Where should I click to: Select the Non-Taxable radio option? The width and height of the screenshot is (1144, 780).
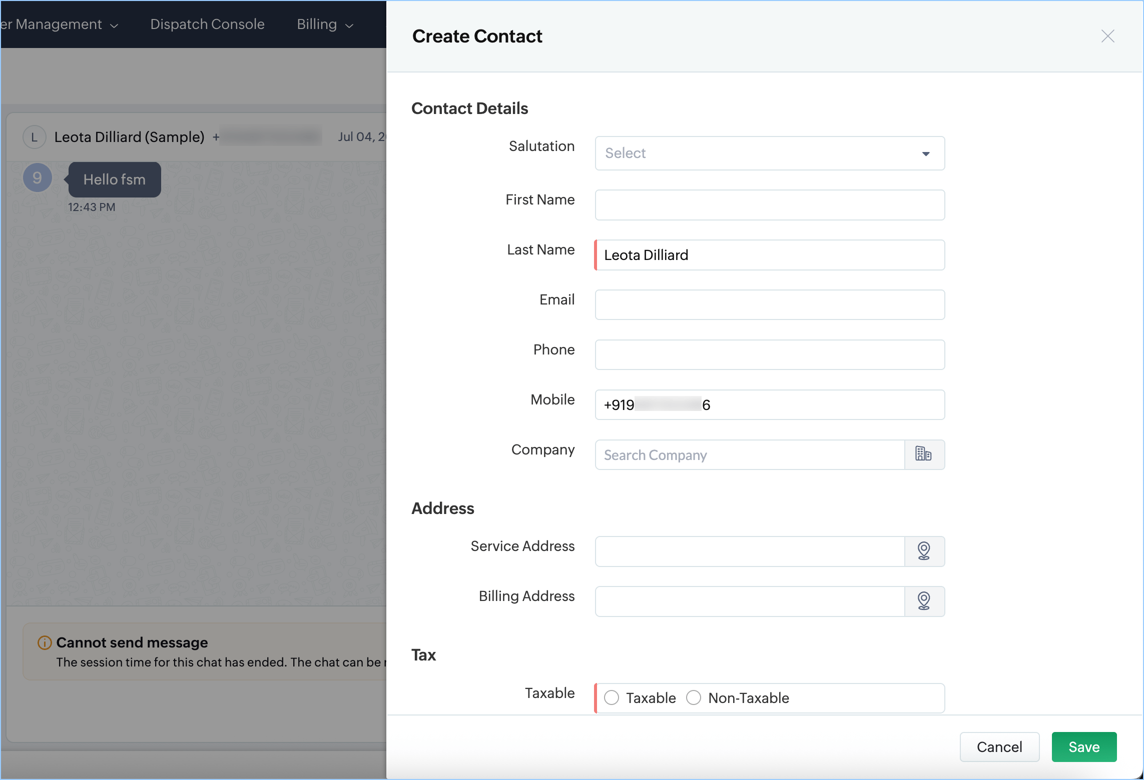coord(694,697)
